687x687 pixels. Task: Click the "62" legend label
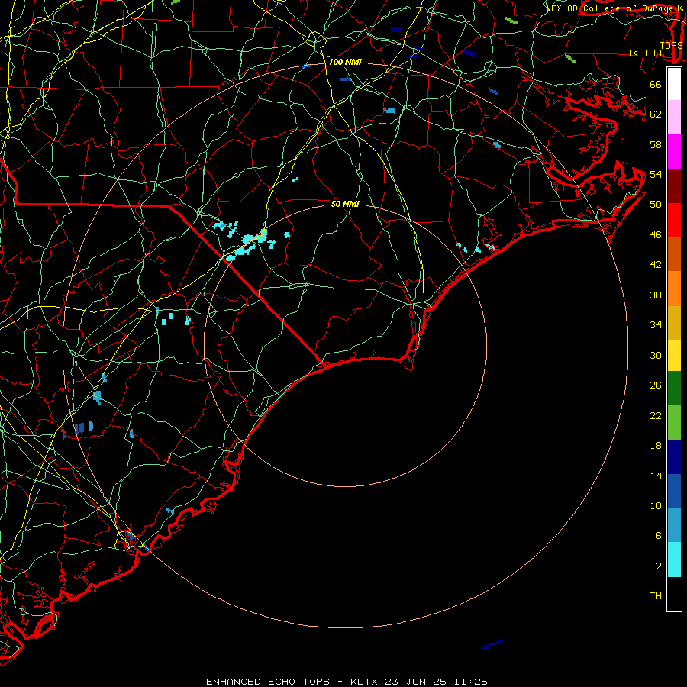coord(656,114)
